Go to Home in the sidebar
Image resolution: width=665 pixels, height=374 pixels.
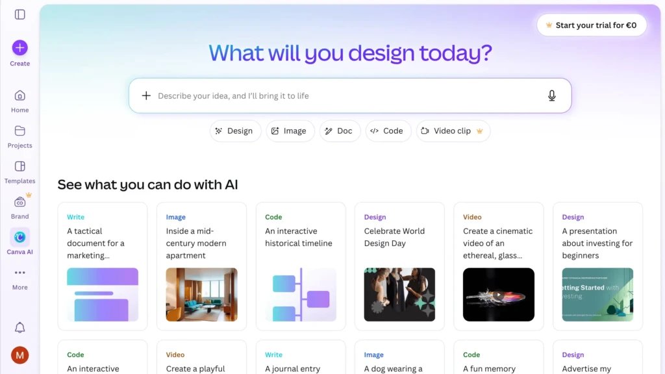(x=20, y=101)
